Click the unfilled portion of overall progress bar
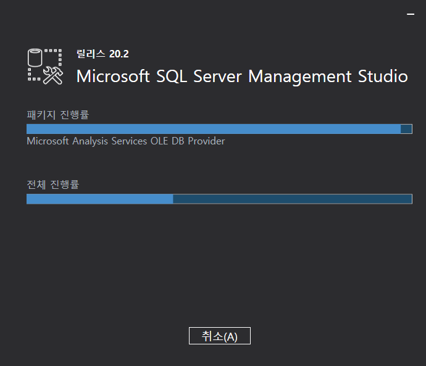This screenshot has height=366, width=426. pyautogui.click(x=292, y=199)
